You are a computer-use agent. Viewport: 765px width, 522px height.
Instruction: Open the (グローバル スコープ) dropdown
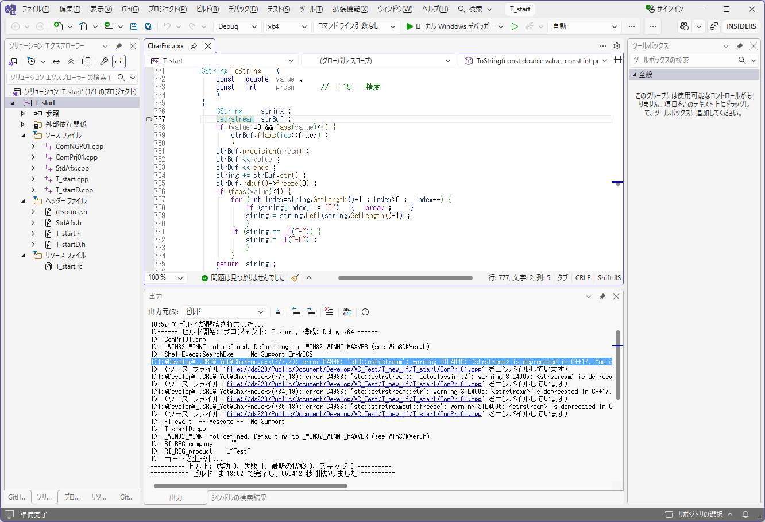[378, 60]
